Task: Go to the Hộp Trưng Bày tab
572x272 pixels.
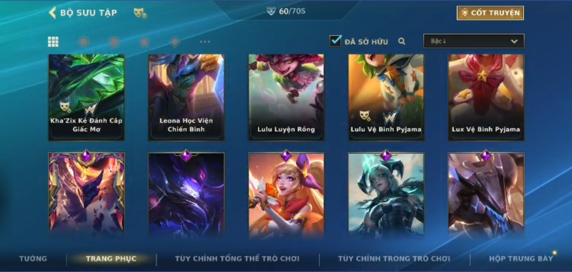Action: tap(521, 258)
